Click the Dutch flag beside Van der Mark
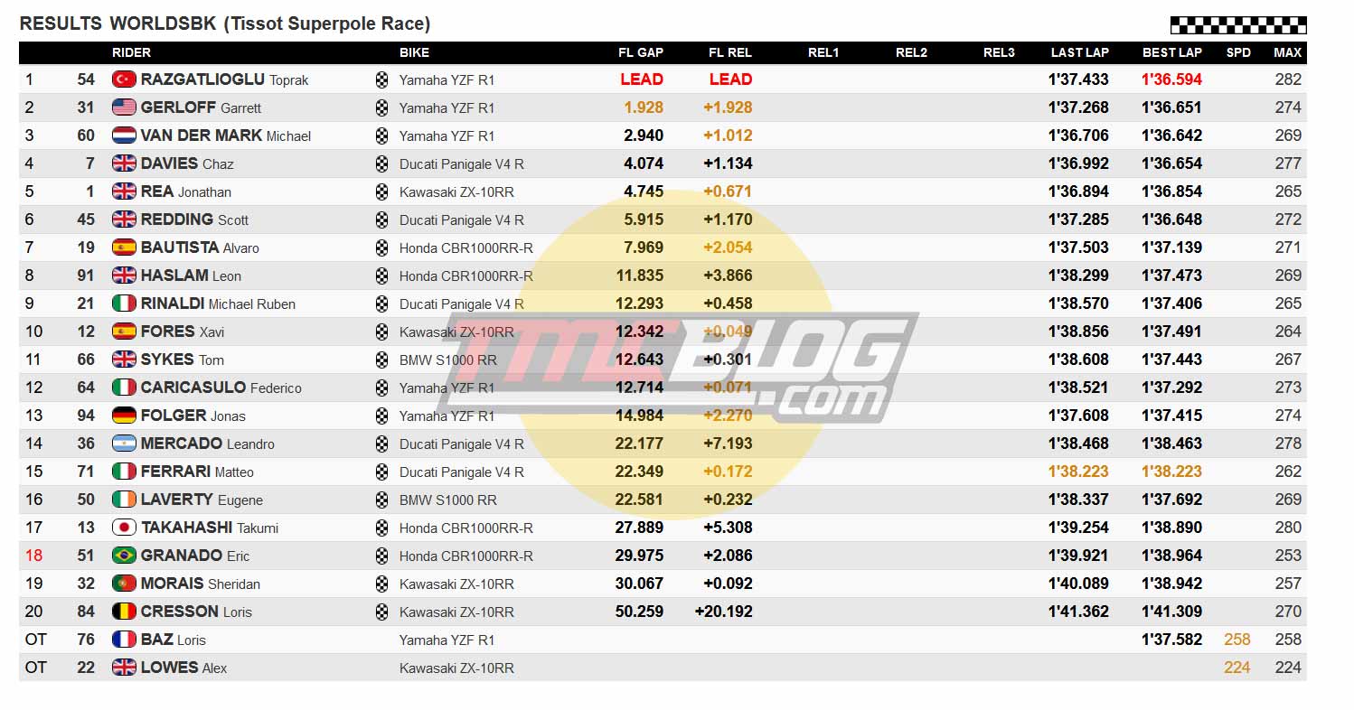This screenshot has width=1354, height=710. click(124, 135)
